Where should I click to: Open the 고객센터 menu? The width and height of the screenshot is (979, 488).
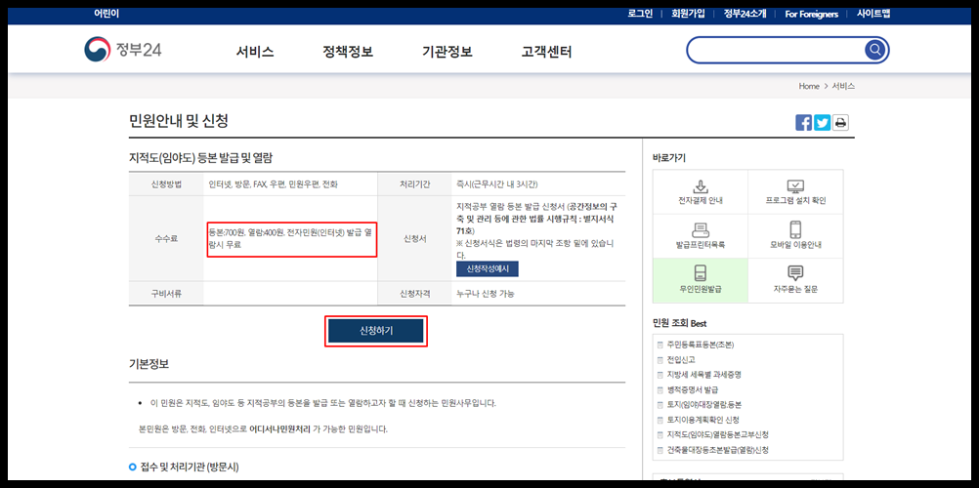point(546,52)
